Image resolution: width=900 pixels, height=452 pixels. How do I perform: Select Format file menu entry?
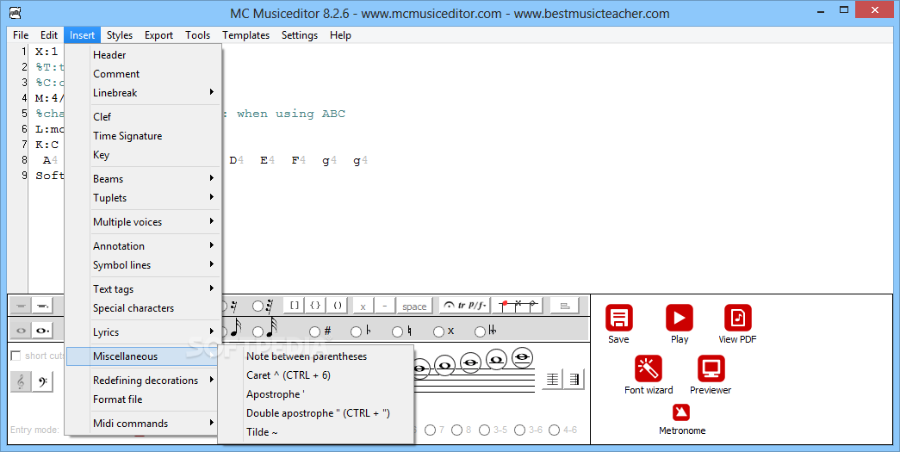(142, 399)
